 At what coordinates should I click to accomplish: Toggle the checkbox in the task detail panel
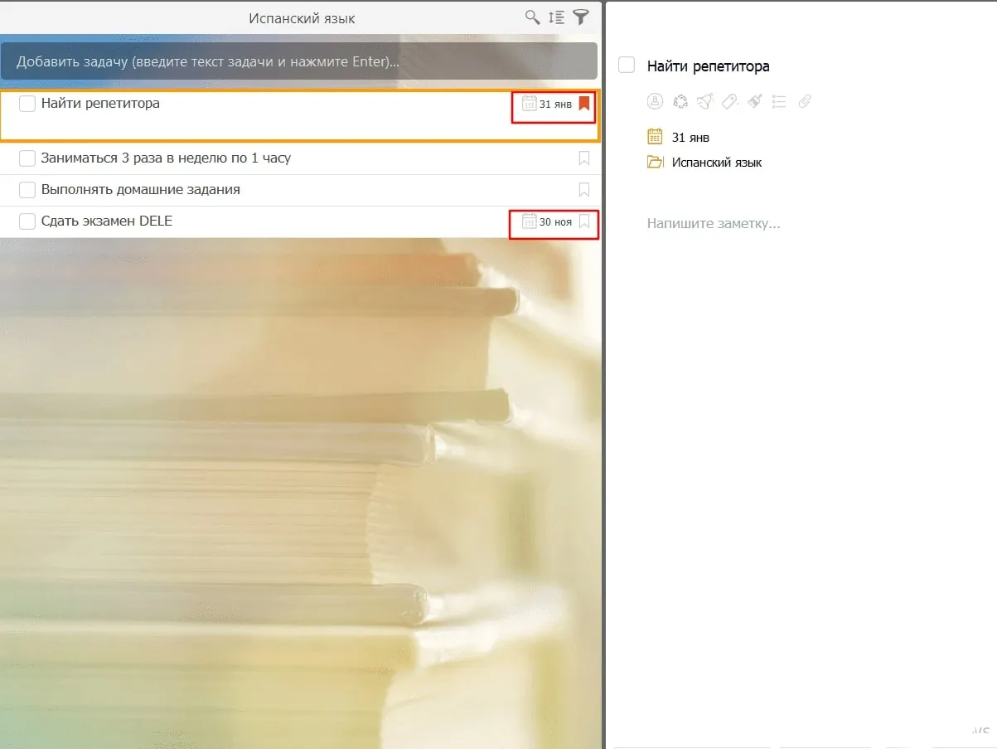click(x=627, y=66)
